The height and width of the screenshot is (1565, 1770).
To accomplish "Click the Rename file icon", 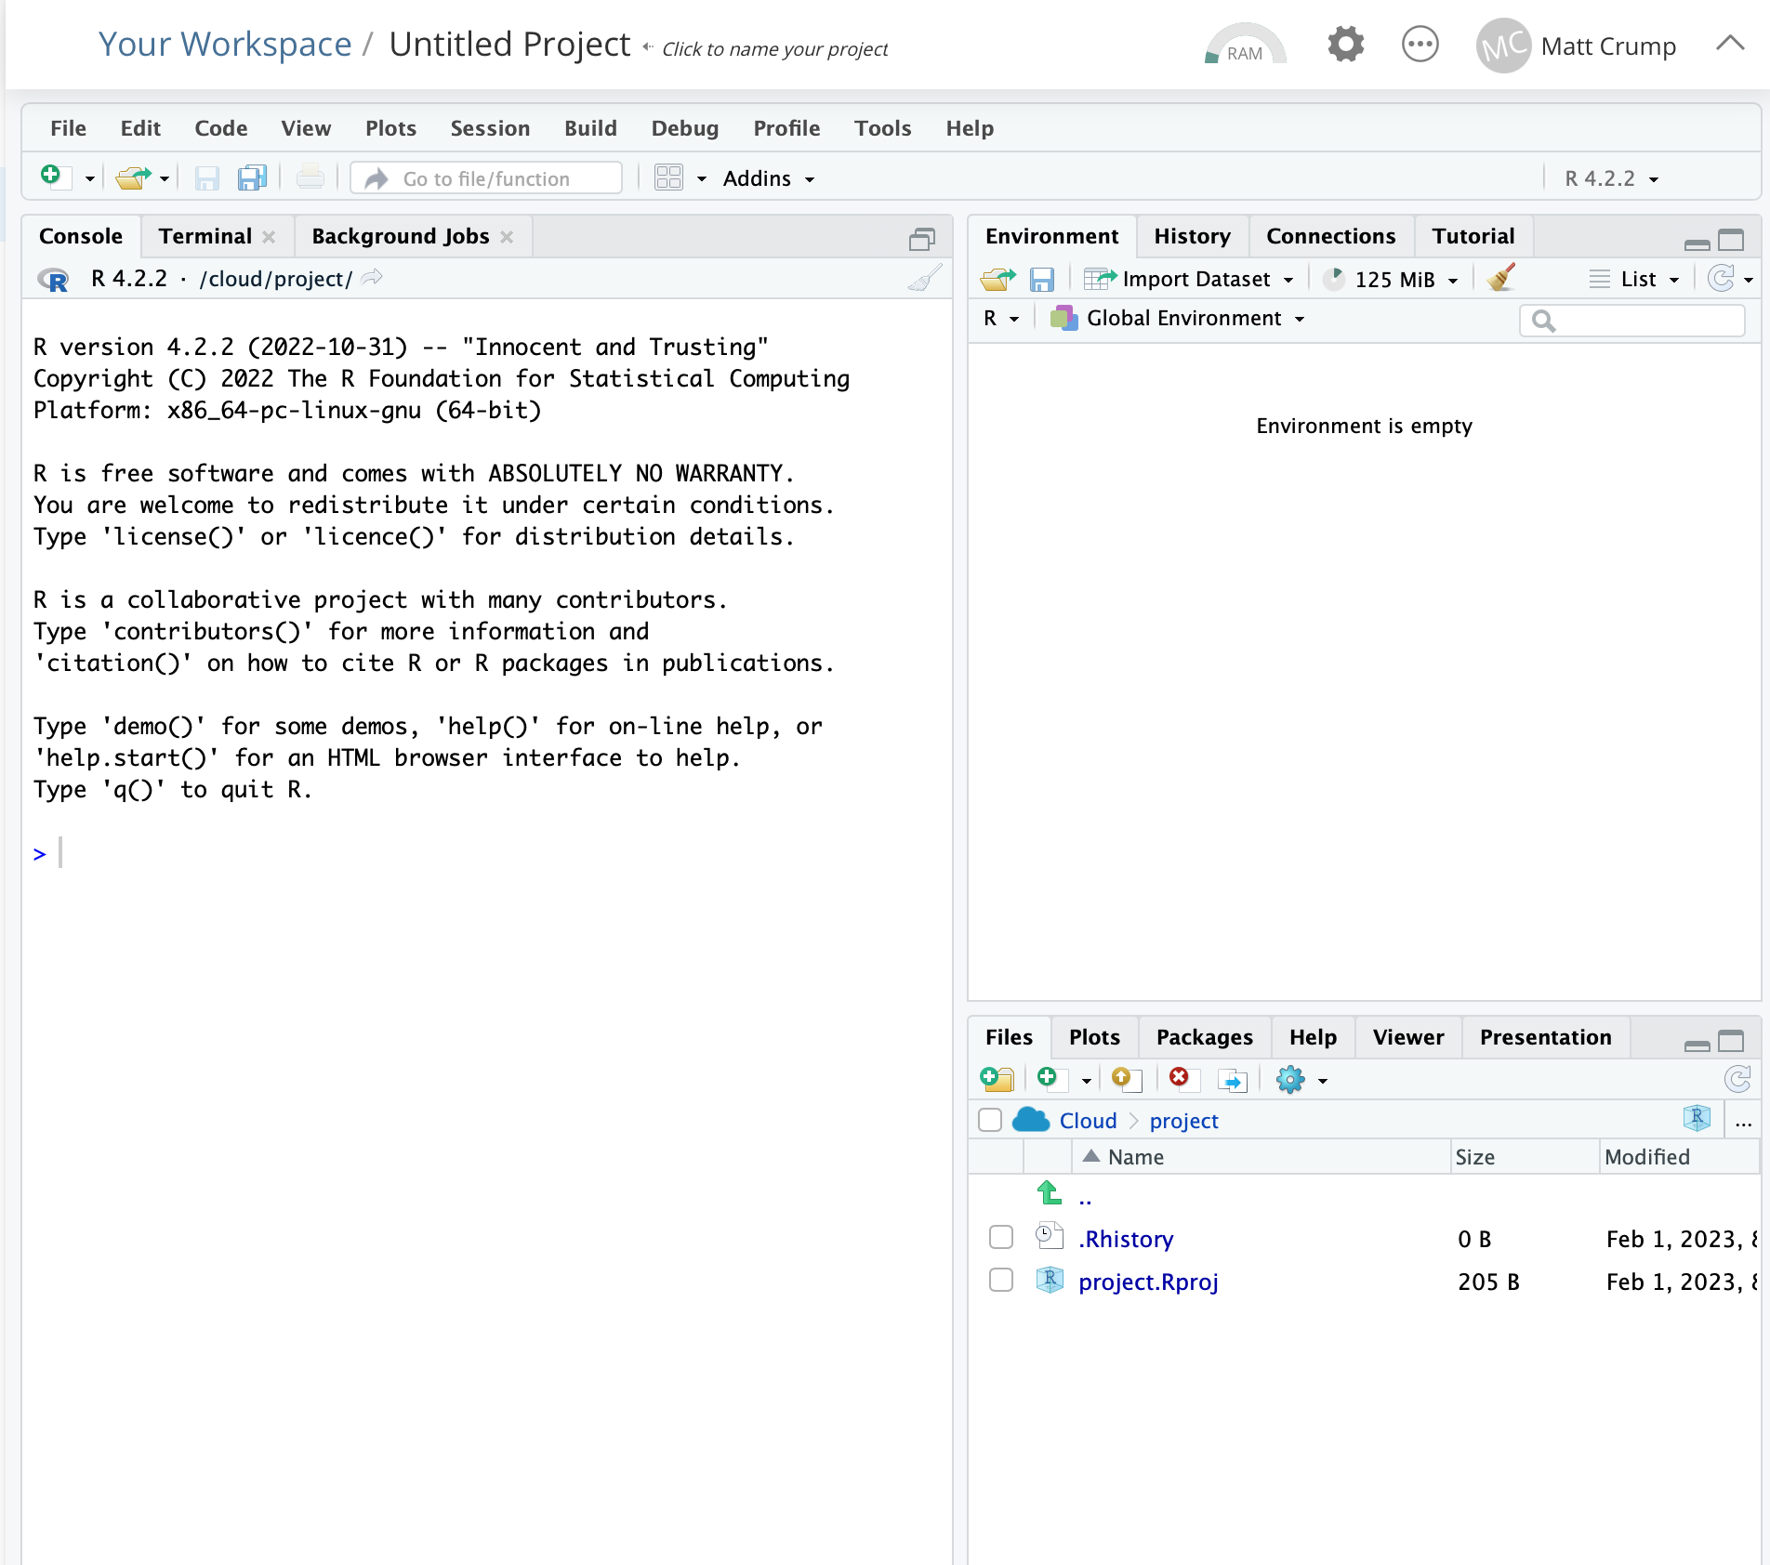I will [x=1232, y=1080].
